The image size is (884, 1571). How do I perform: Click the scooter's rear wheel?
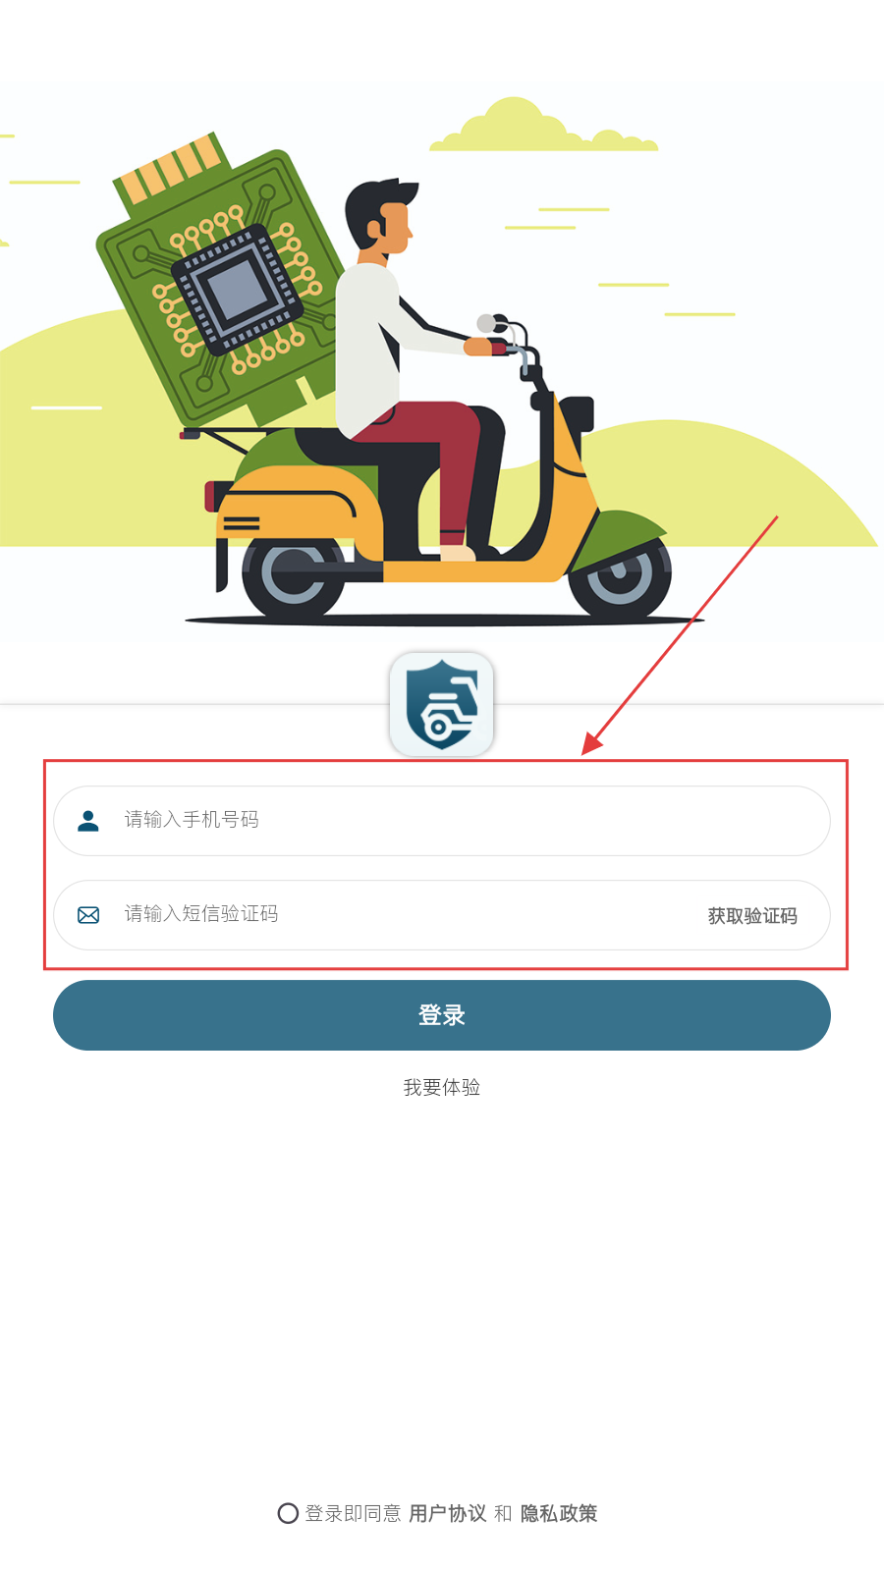point(294,576)
